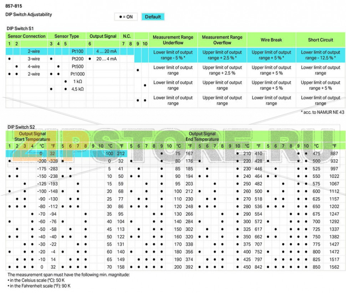The height and width of the screenshot is (293, 346).
Task: Select the "DIP Switch Adjustability" title
Action: (29, 15)
